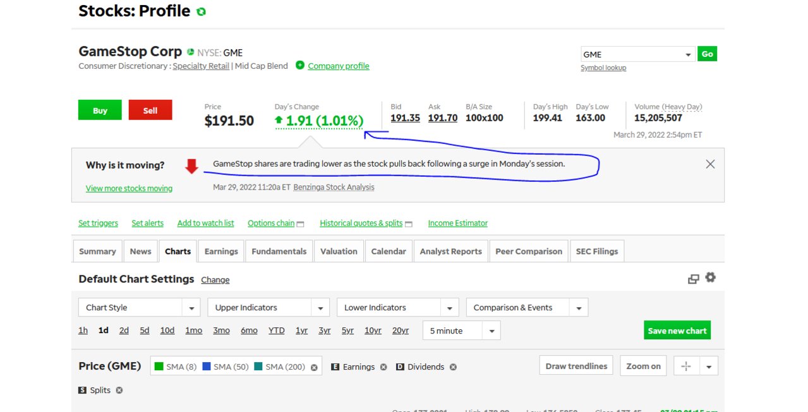Viewport: 808px width, 412px height.
Task: Select the 20yr chart range
Action: click(x=401, y=330)
